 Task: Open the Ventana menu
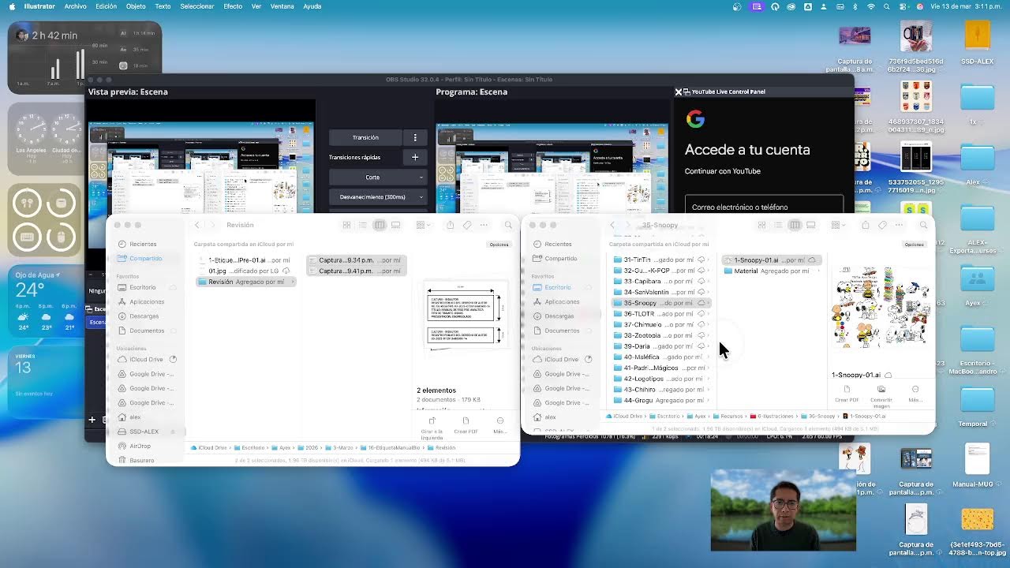coord(282,6)
